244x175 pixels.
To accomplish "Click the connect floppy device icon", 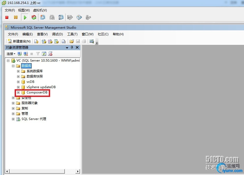I will pos(70,17).
